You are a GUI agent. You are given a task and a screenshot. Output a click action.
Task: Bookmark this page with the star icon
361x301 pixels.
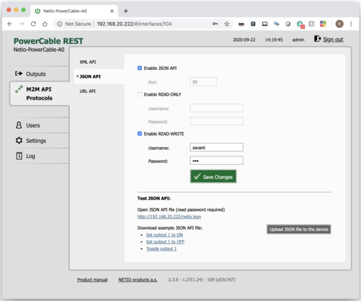pos(227,24)
